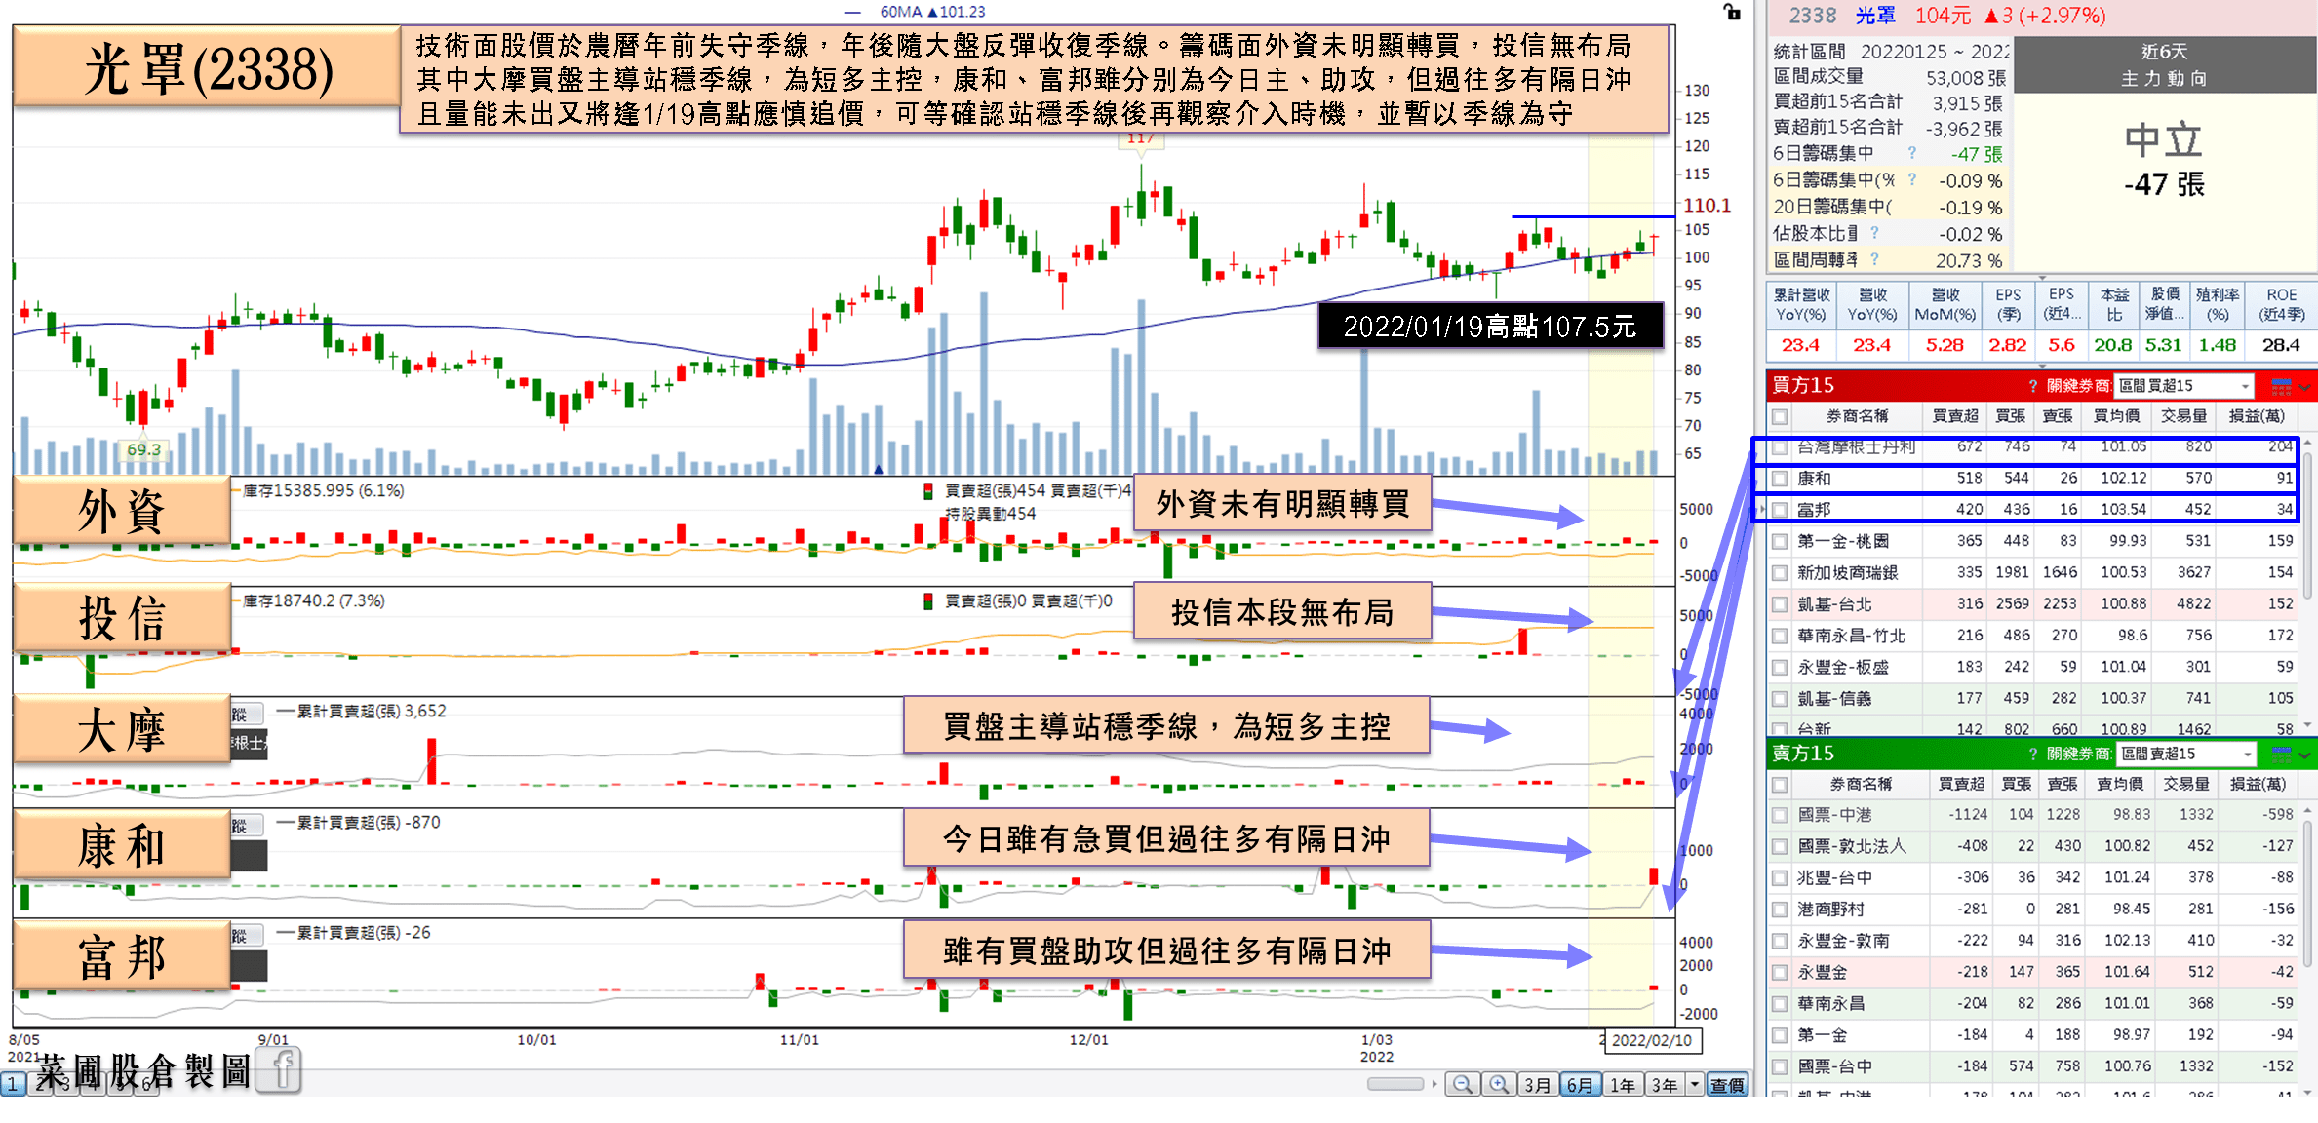Viewport: 2318px width, 1123px height.
Task: Click the 本益比 column header
Action: click(2114, 305)
